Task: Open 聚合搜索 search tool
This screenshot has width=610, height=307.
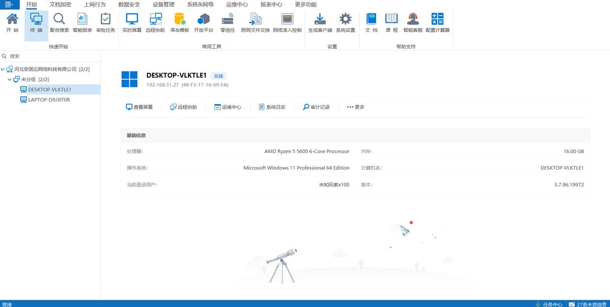Action: click(x=59, y=23)
